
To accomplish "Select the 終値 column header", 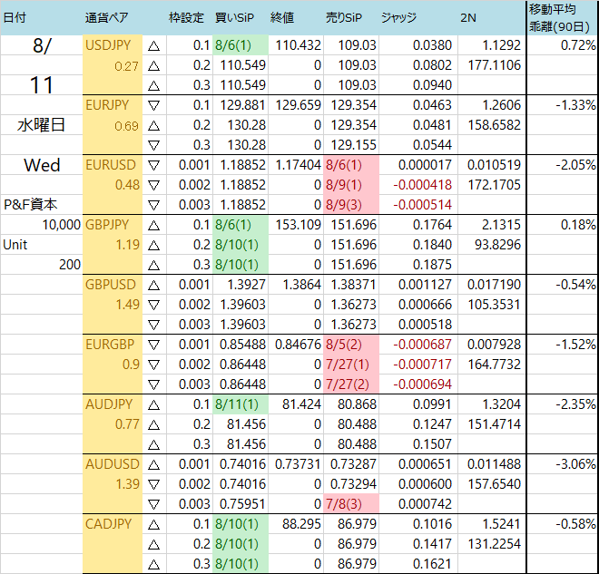I will click(282, 17).
